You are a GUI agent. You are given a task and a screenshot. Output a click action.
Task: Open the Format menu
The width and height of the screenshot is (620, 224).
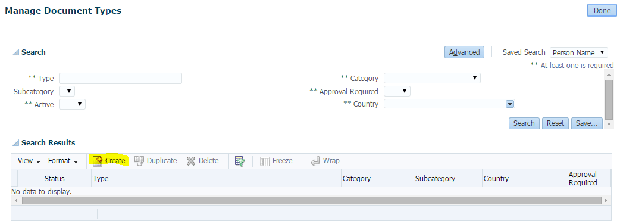pyautogui.click(x=63, y=161)
